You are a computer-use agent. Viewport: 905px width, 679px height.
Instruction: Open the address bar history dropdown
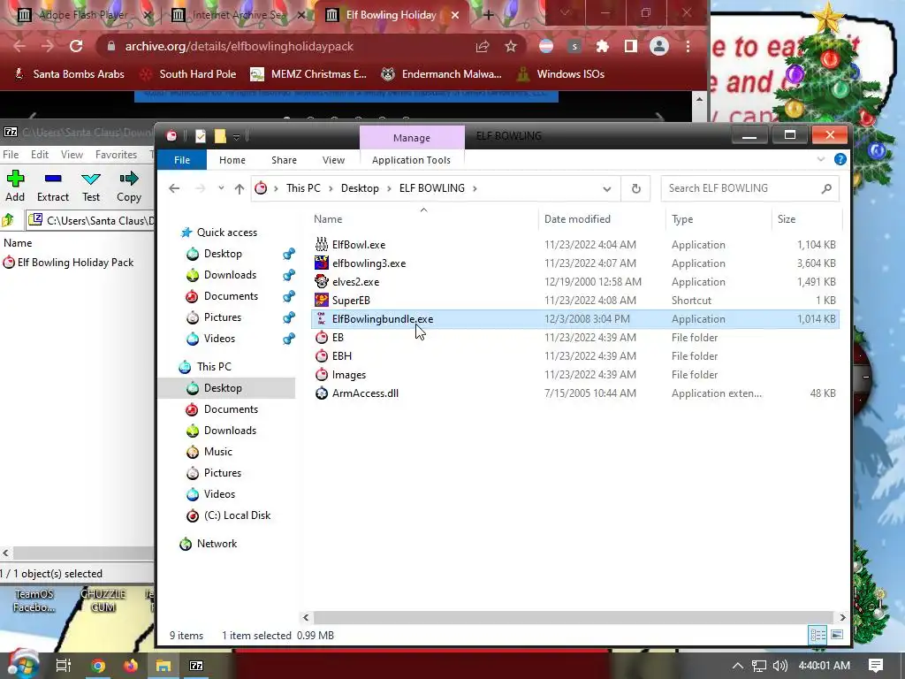point(606,189)
